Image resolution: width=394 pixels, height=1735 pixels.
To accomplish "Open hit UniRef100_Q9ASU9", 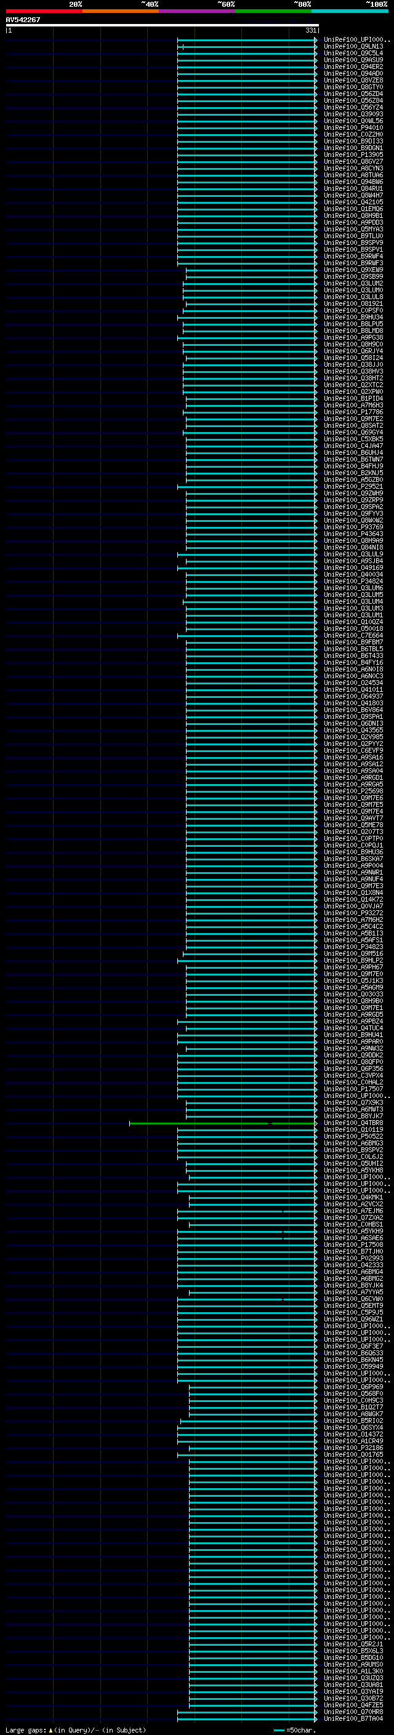I will click(353, 60).
